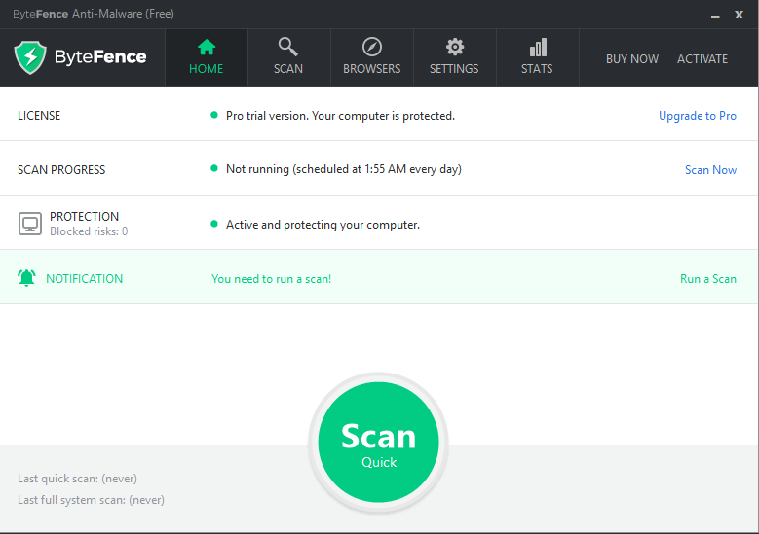Click 'Active and protecting your computer.' text
The height and width of the screenshot is (534, 759).
[x=323, y=225]
